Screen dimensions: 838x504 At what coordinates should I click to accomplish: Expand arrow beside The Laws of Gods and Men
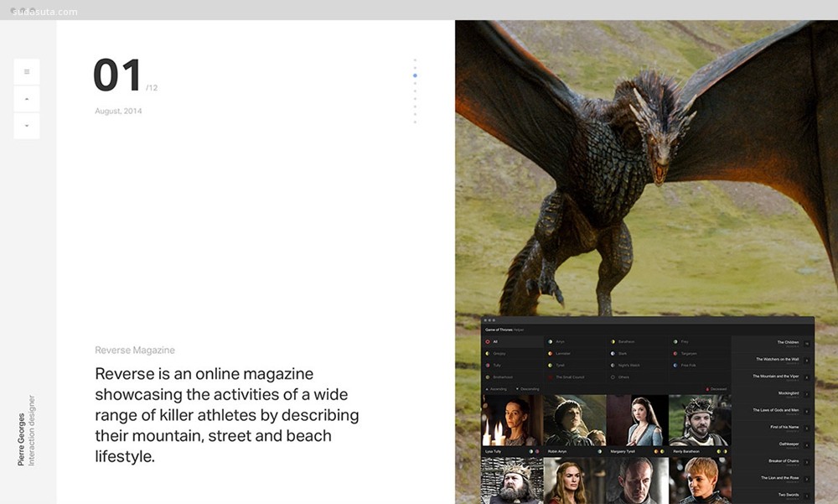pos(807,412)
